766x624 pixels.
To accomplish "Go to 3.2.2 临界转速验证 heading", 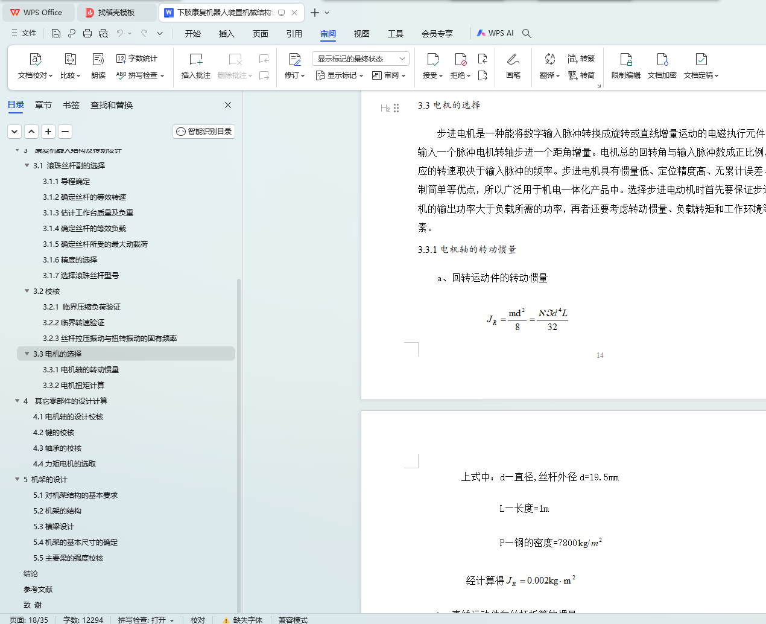I will [x=74, y=322].
